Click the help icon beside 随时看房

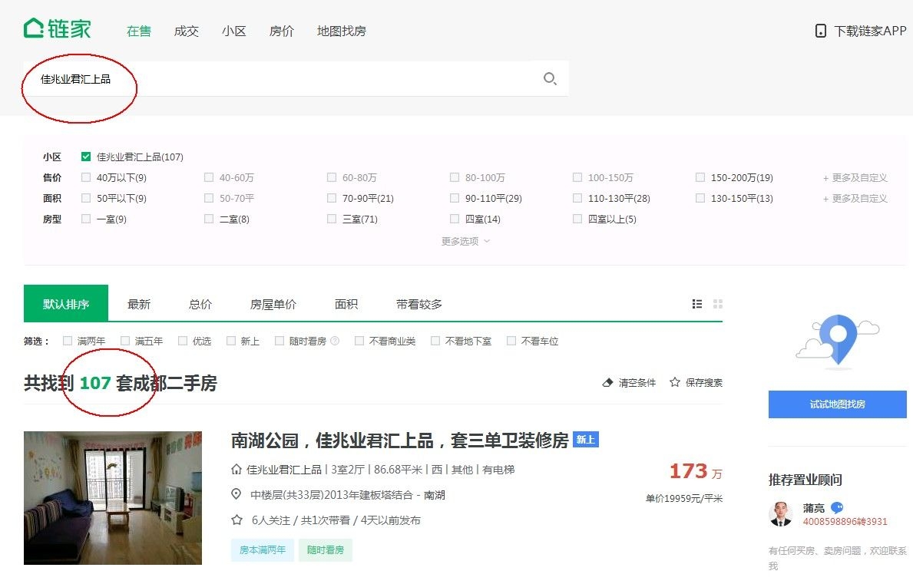point(335,341)
